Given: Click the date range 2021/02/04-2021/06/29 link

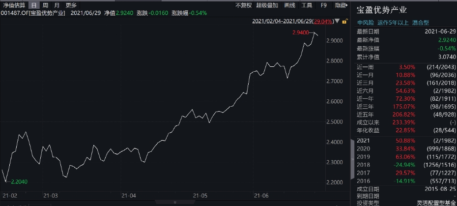Looking at the screenshot, I should 282,21.
